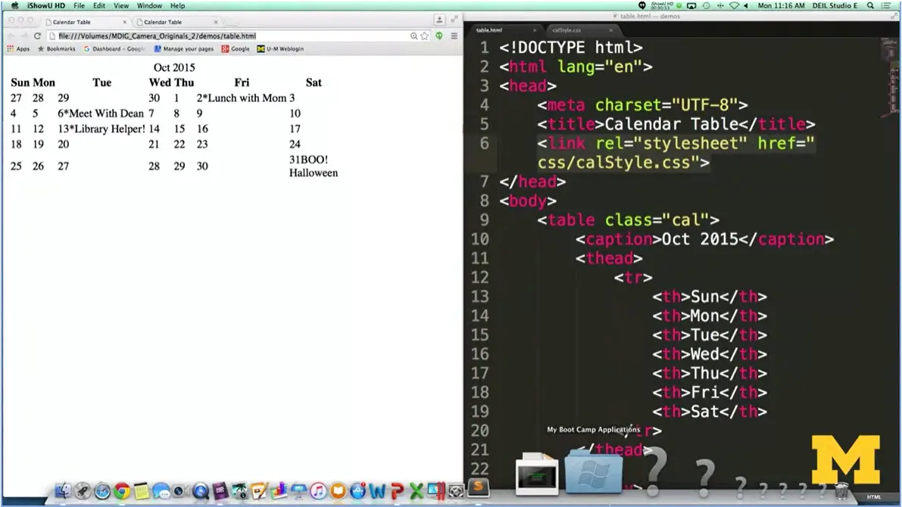Click the Chrome reload page button

pyautogui.click(x=37, y=36)
